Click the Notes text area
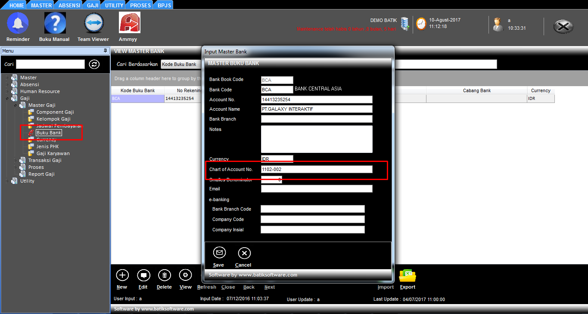The width and height of the screenshot is (588, 314). 316,139
